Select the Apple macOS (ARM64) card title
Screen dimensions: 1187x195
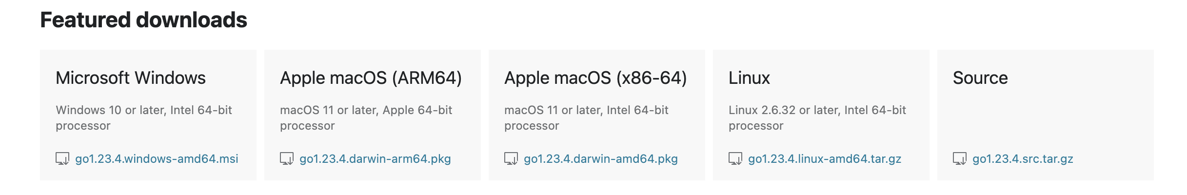371,78
